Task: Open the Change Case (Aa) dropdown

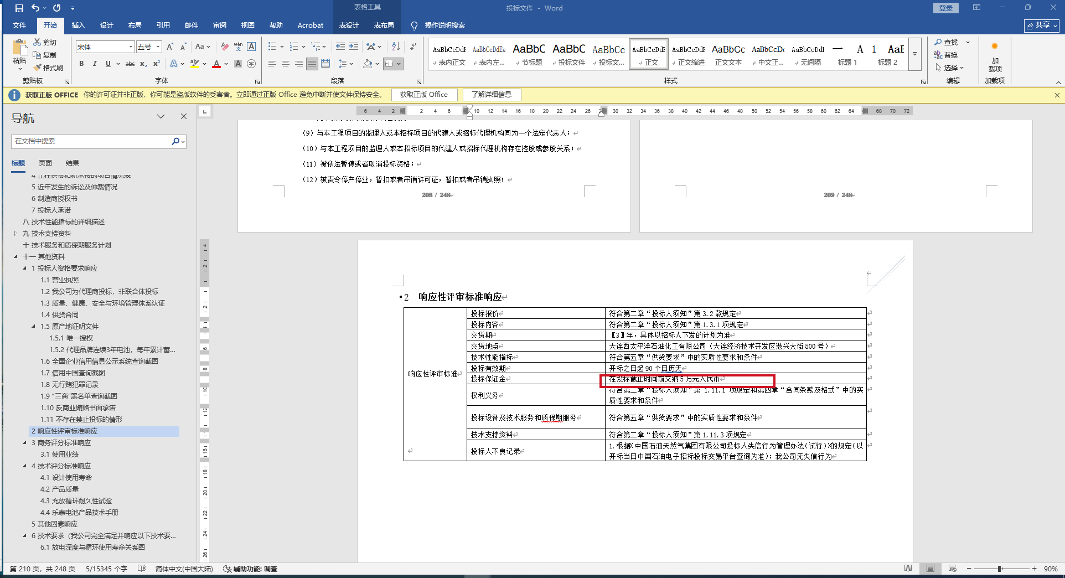Action: [x=203, y=47]
